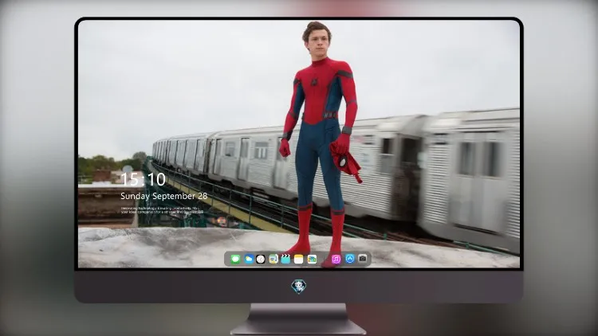This screenshot has width=598, height=336.
Task: Open the Weather app in dock
Action: coord(248,259)
